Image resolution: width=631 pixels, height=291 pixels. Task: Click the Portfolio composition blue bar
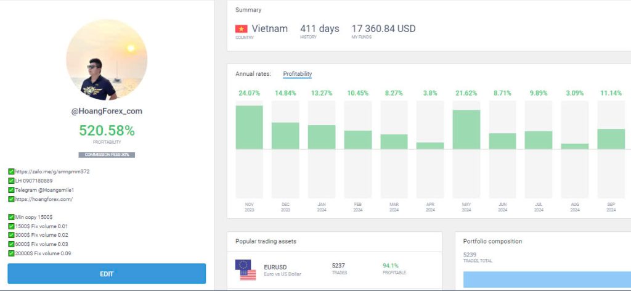547,279
